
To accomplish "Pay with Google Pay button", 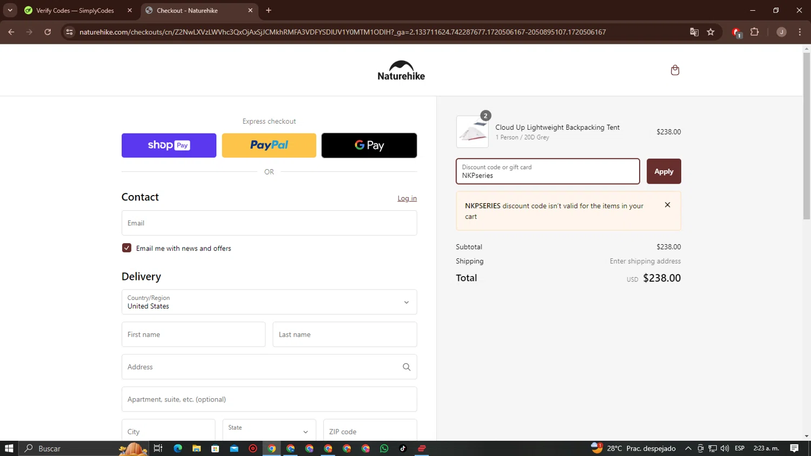I will [x=369, y=145].
